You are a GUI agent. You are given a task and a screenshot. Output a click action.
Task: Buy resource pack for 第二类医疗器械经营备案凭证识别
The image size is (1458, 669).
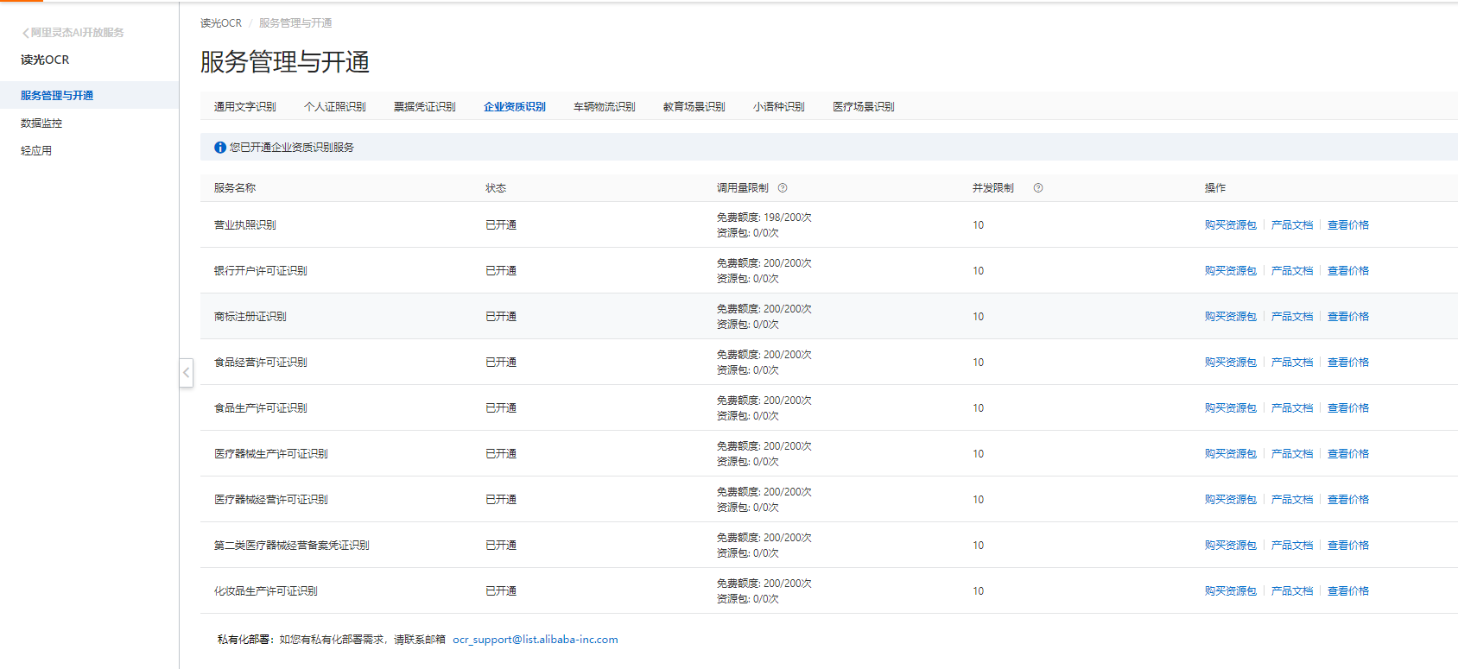click(1231, 546)
